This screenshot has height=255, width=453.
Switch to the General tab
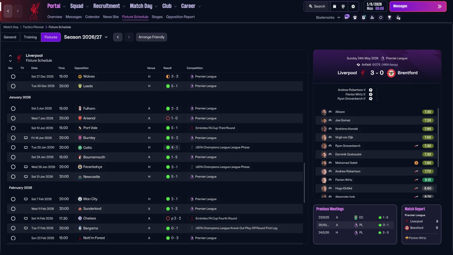(10, 37)
